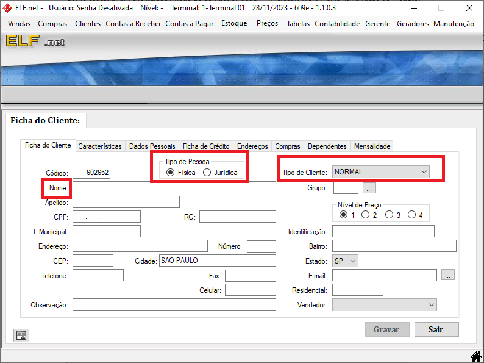Click the RG input field

point(237,217)
